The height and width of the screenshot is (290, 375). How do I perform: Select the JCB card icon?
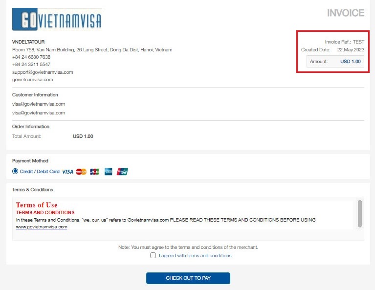(x=95, y=172)
